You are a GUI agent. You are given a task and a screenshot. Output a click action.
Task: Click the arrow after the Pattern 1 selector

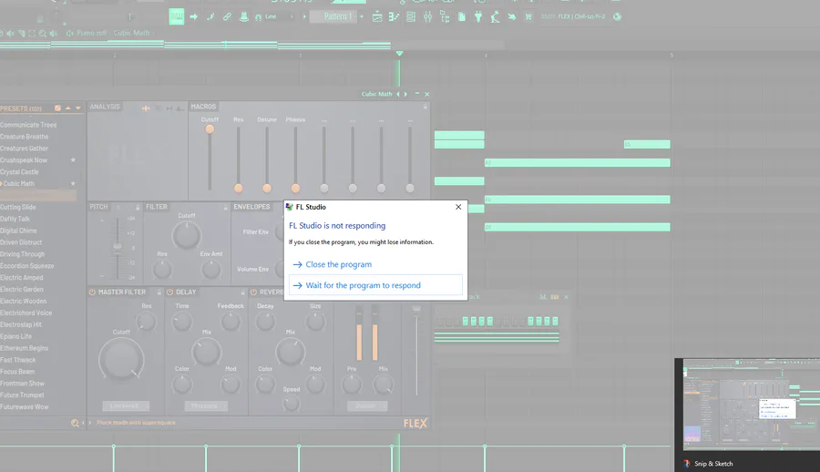click(362, 16)
